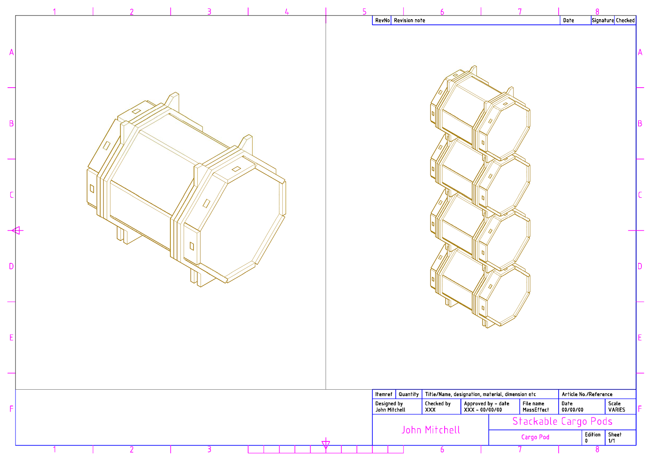Viewport: 652px width, 461px height.
Task: Click small "John Mitchell" under Designed by
Action: tap(390, 410)
